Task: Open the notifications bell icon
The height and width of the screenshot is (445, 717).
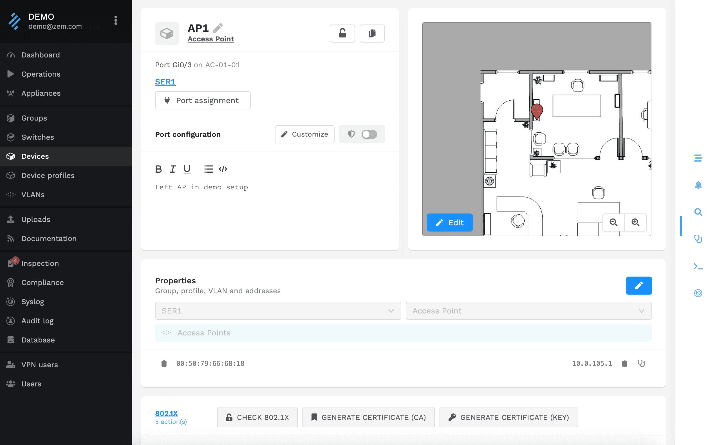Action: (x=699, y=185)
